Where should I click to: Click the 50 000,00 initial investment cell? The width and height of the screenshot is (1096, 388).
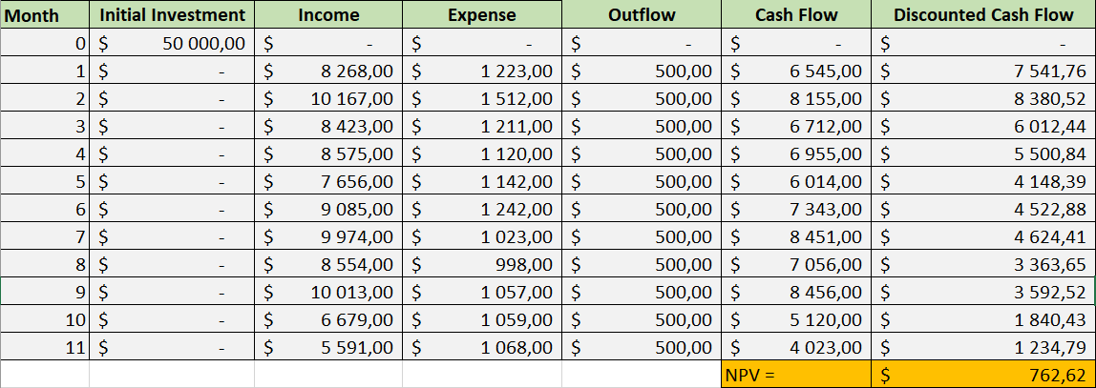[172, 43]
